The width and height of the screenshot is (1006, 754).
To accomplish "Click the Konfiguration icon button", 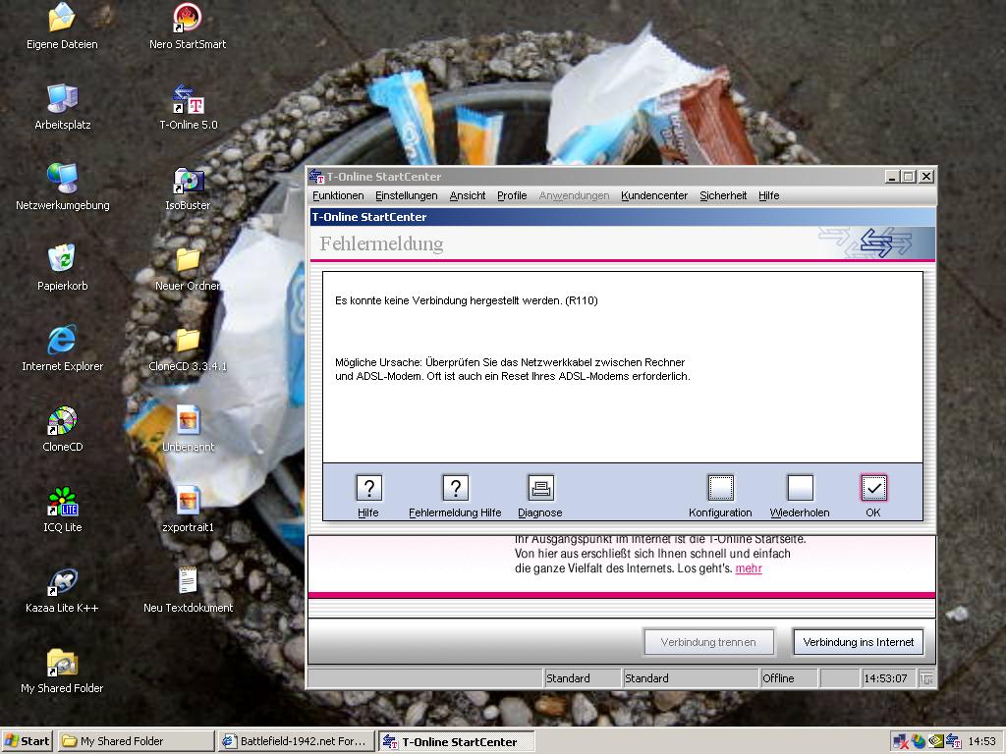I will [x=720, y=488].
